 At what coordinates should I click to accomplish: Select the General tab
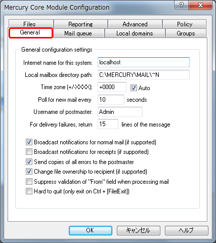pos(31,33)
